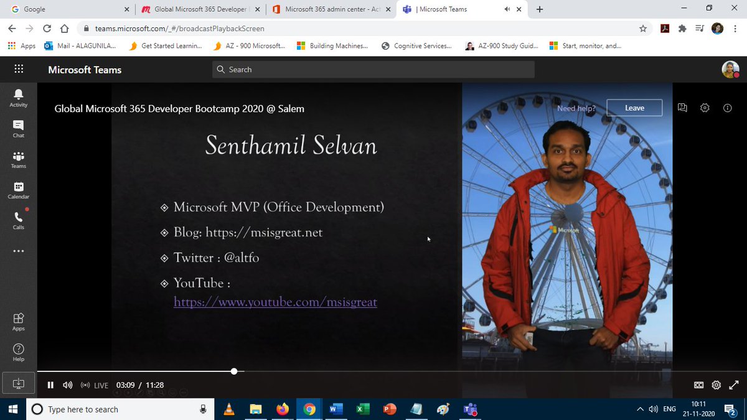Go back in browser history

click(12, 29)
